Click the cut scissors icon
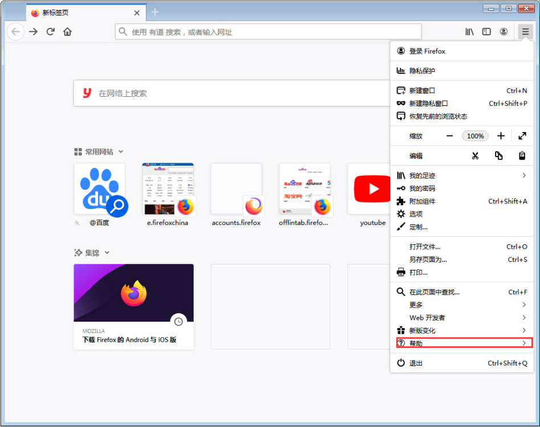This screenshot has height=427, width=540. pos(475,156)
